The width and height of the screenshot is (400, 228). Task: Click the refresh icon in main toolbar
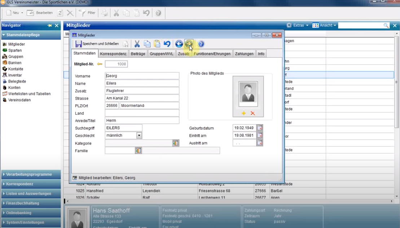click(x=60, y=13)
